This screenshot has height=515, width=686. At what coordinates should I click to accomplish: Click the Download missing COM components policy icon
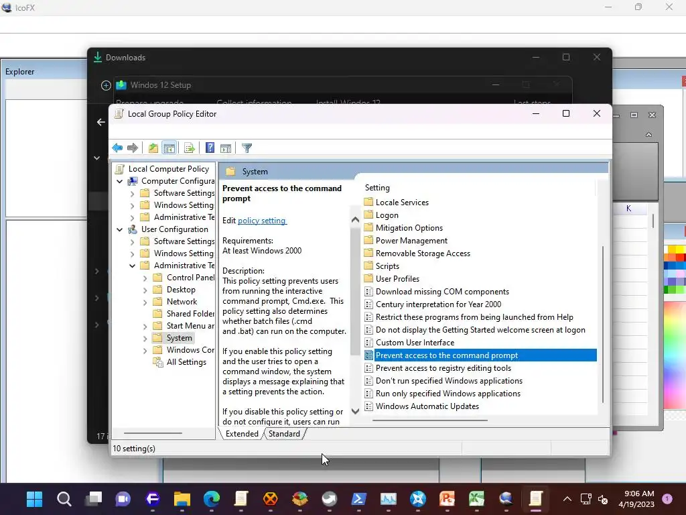click(x=369, y=292)
